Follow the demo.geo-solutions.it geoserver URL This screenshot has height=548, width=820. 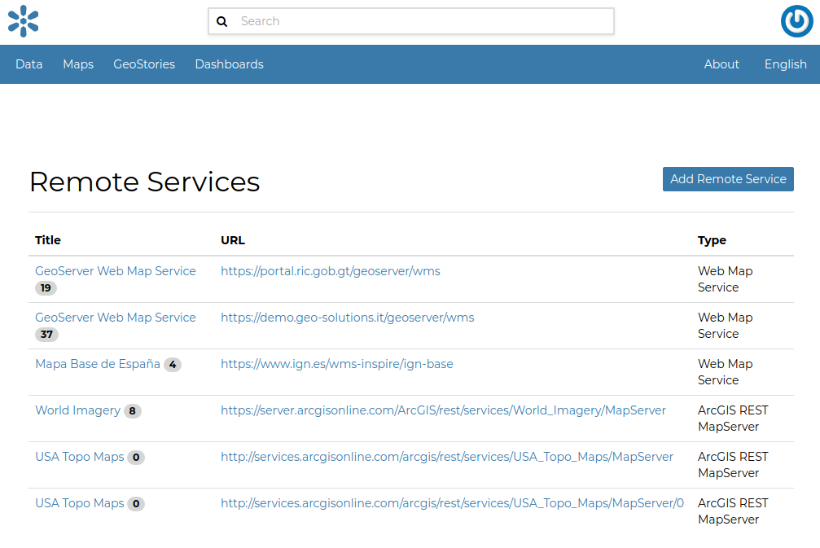point(348,318)
